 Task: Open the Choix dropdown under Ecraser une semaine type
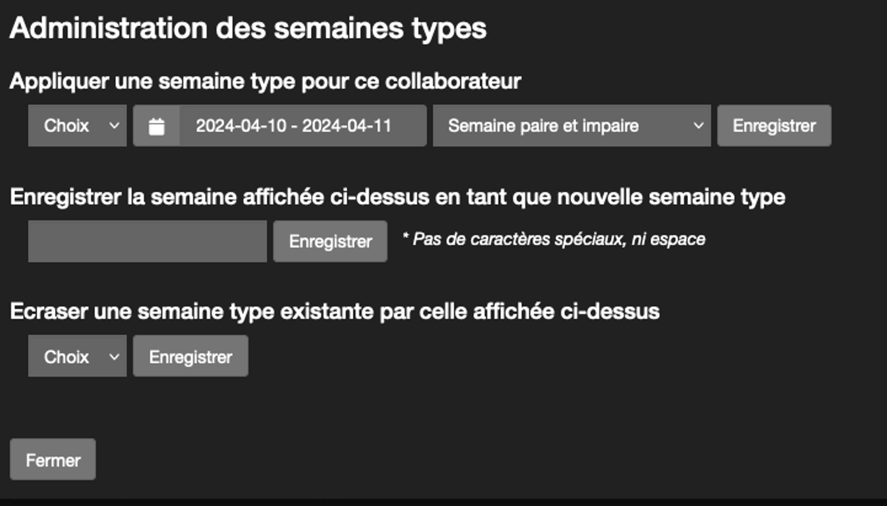(x=78, y=356)
